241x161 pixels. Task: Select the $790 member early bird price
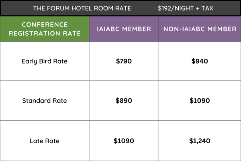point(124,62)
